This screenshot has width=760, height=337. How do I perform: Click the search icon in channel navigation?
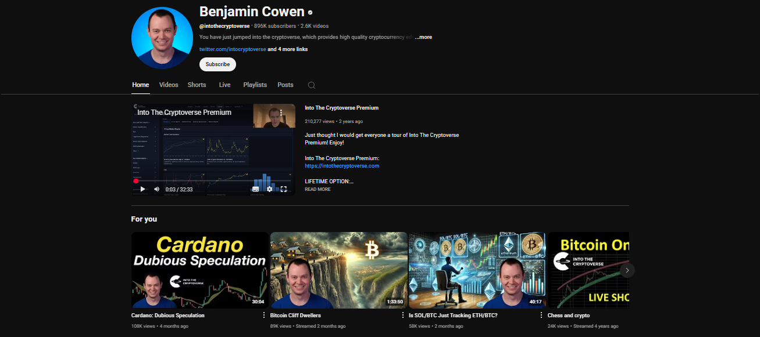click(311, 85)
